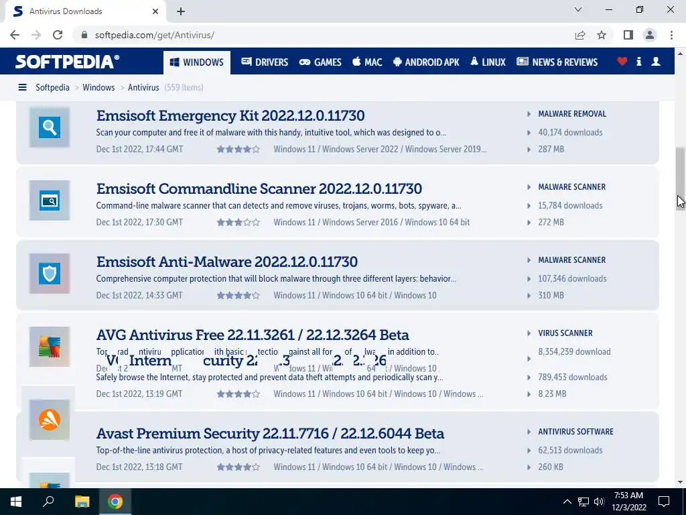Click MALWARE SCANNER on Anti-Malware row
The height and width of the screenshot is (515, 686).
(x=572, y=260)
